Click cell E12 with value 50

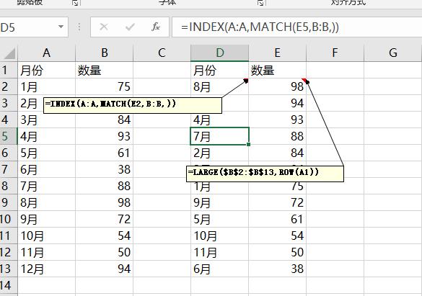[x=277, y=252]
